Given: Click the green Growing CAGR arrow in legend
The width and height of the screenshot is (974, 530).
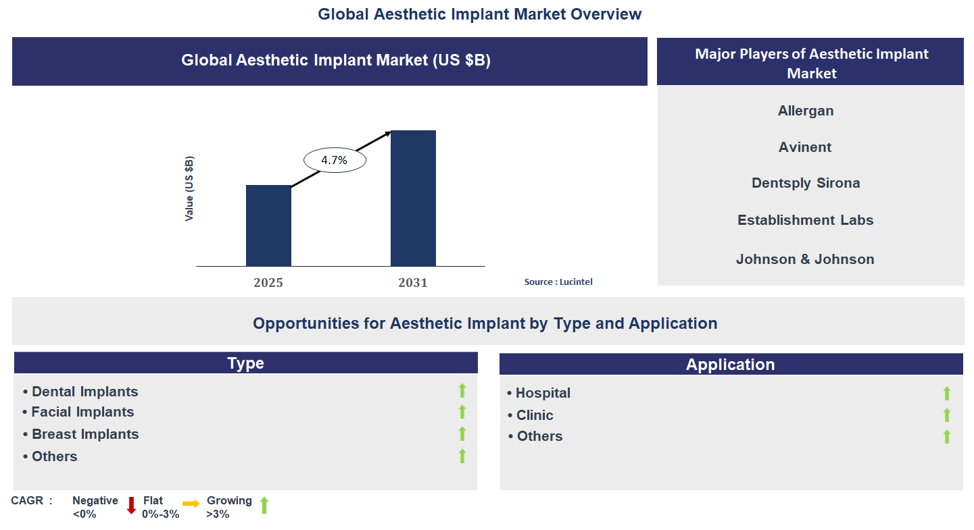Looking at the screenshot, I should (264, 505).
